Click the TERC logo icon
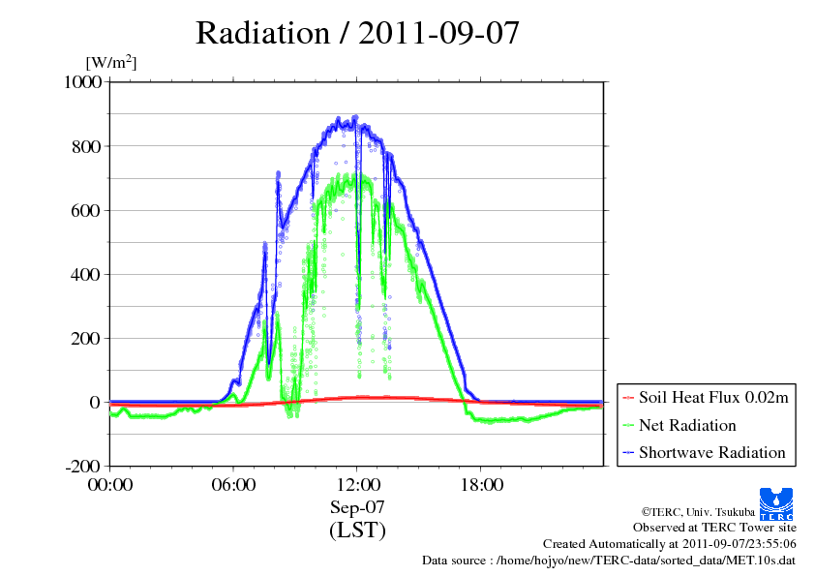The height and width of the screenshot is (576, 815). (x=776, y=503)
